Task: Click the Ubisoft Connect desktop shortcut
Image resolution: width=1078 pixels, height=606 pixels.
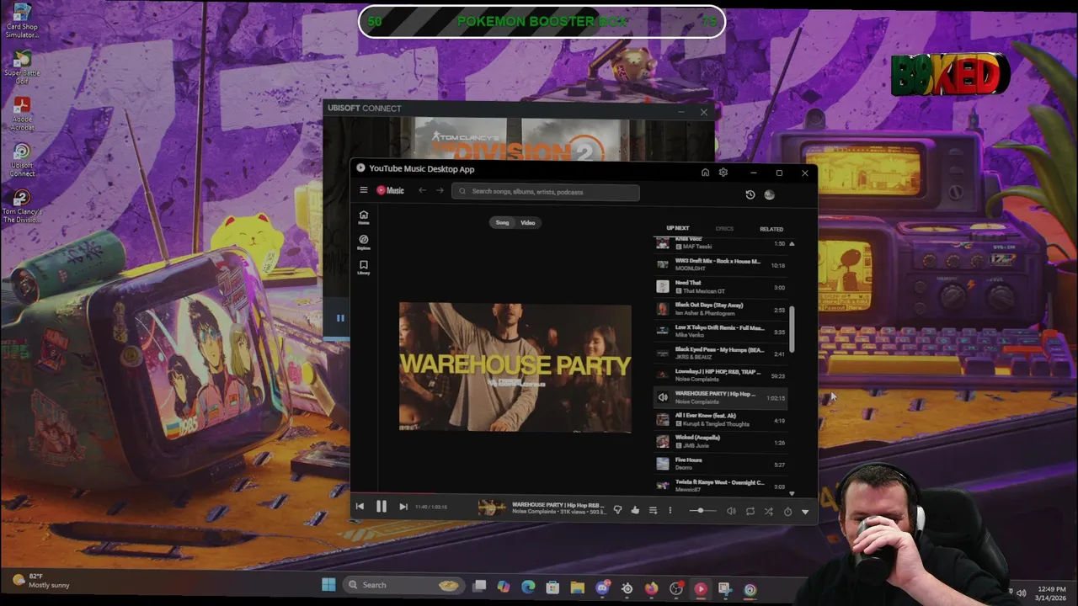Action: point(22,159)
